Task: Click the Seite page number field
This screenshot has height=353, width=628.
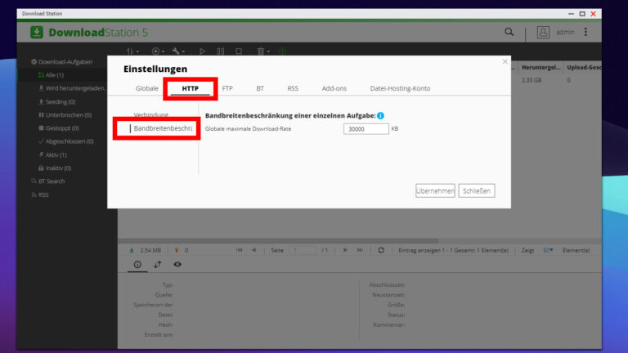Action: (304, 251)
